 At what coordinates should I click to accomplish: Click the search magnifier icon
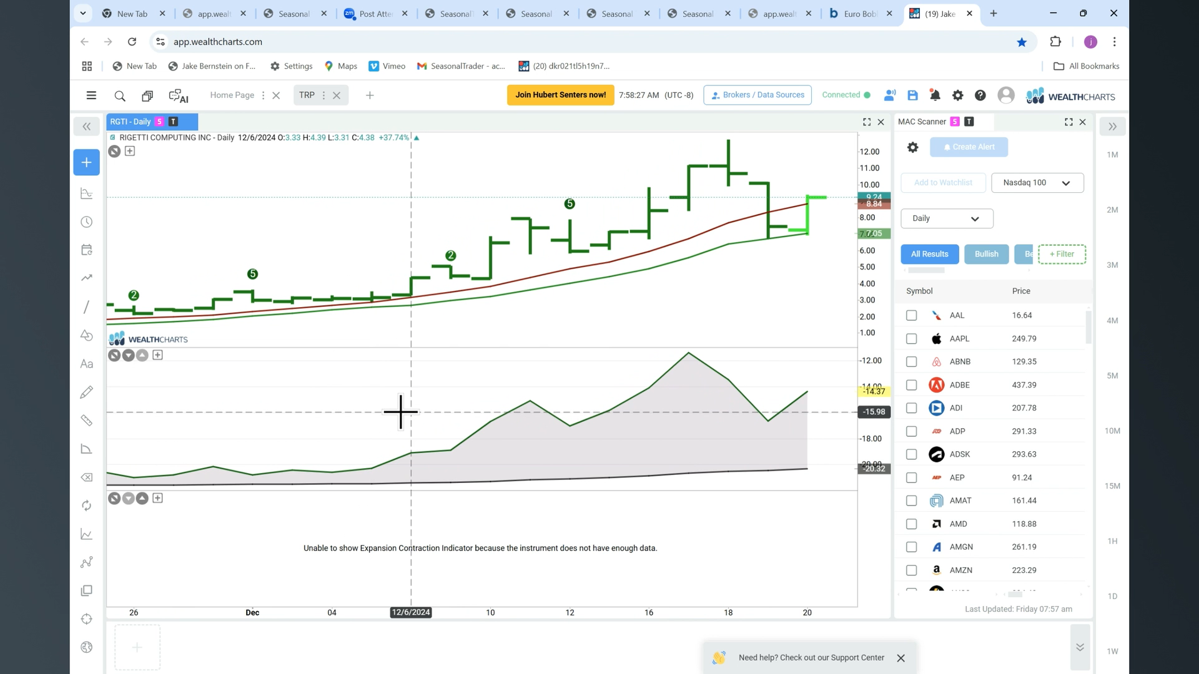click(120, 95)
